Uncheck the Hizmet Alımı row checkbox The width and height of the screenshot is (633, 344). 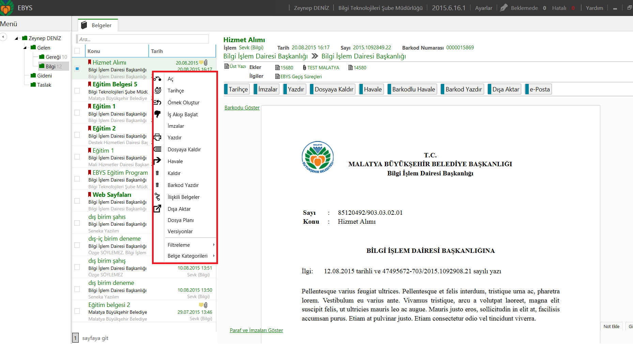tap(77, 69)
